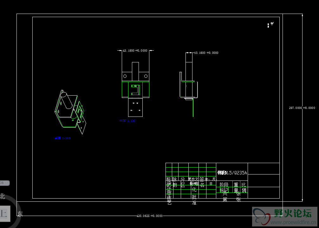Select the 10.1600 +0.0000 dimension text
319x228 pixels.
[206, 53]
